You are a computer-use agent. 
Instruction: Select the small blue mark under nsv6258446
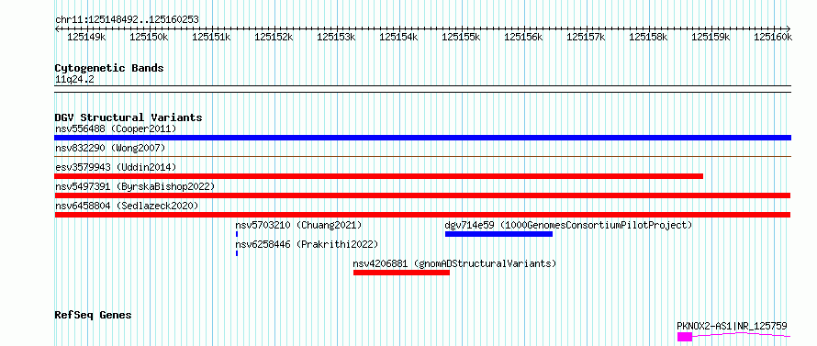click(x=237, y=253)
